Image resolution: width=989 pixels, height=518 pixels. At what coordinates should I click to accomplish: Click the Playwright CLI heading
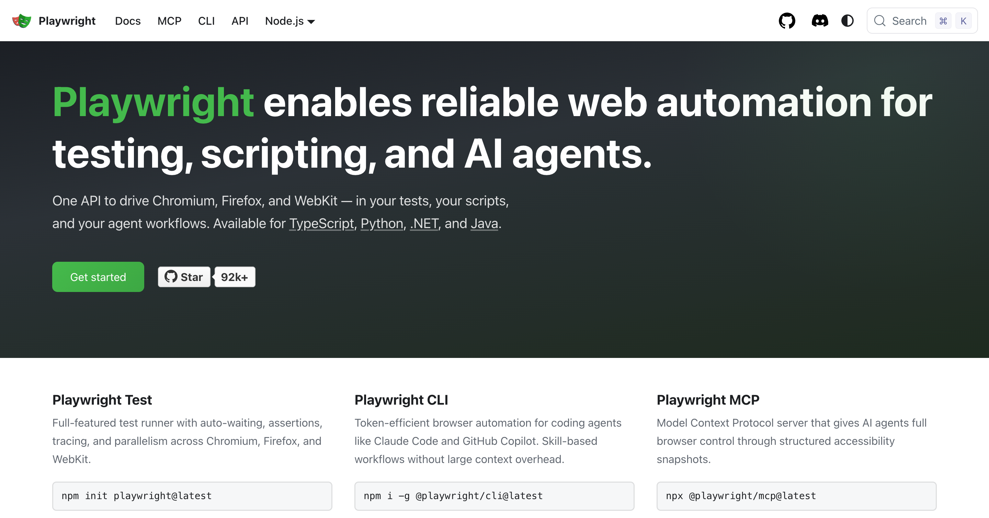point(401,400)
